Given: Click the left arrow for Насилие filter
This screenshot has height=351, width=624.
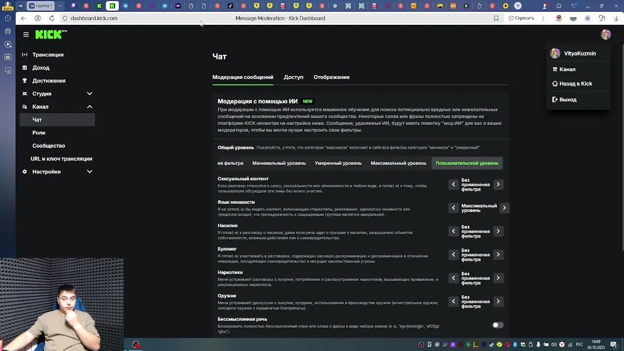Looking at the screenshot, I should 453,231.
